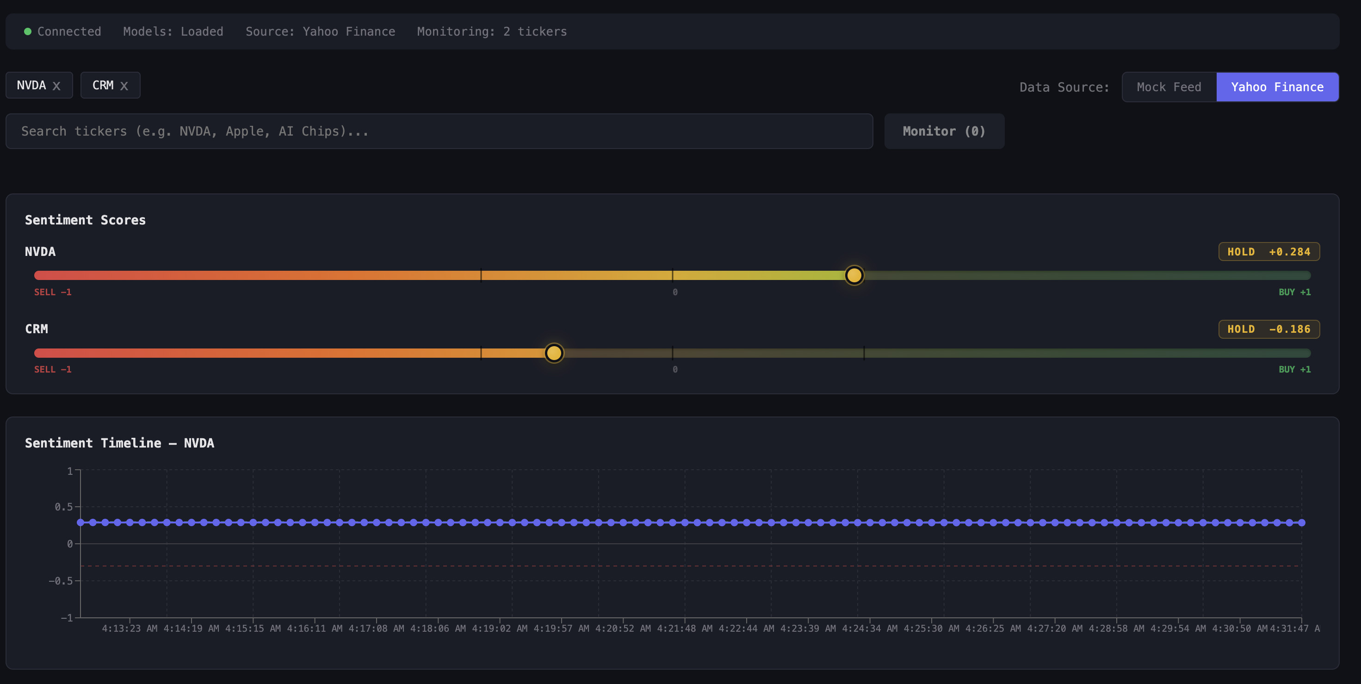Remove the NVDA ticker chip
The width and height of the screenshot is (1361, 684).
coord(56,86)
